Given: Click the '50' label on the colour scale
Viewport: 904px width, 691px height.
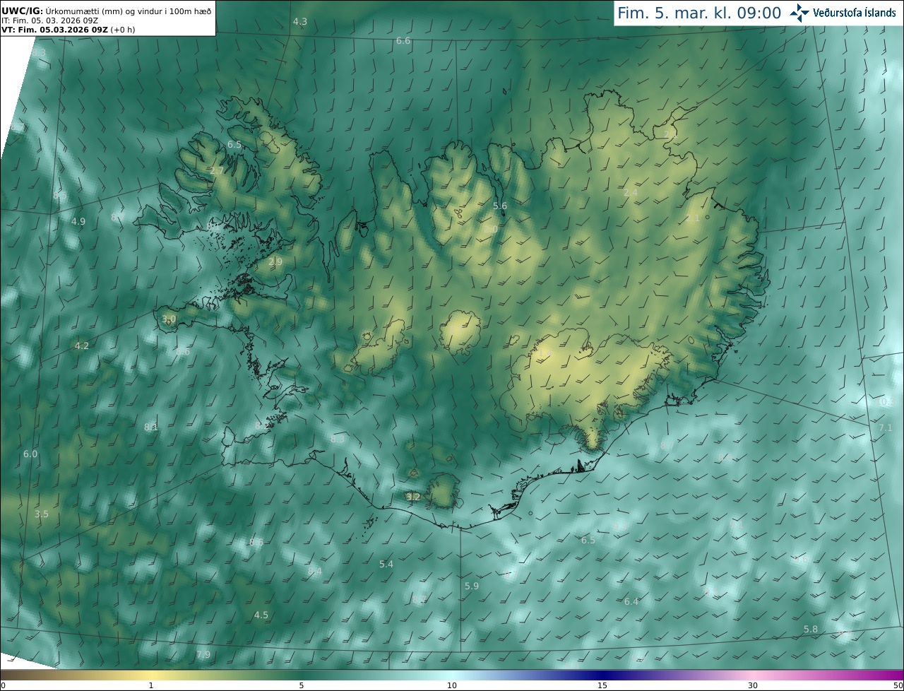Looking at the screenshot, I should click(x=898, y=685).
